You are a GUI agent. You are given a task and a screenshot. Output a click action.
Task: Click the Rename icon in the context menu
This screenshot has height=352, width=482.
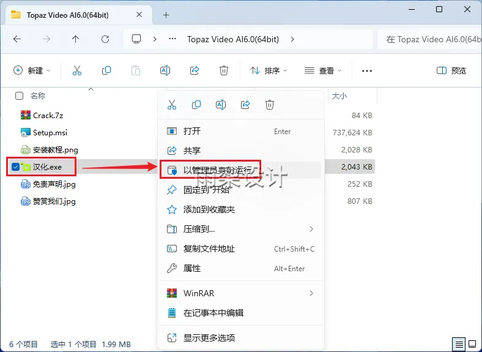[x=221, y=105]
